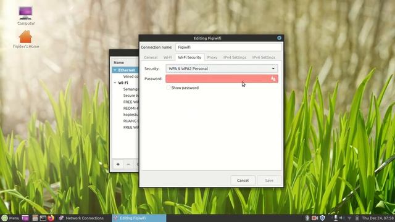Enable the Show password checkbox
395x222 pixels.
pos(168,88)
